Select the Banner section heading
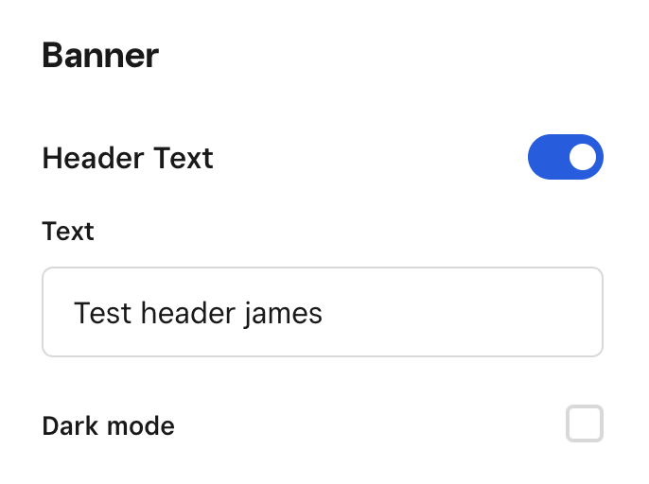 tap(100, 55)
